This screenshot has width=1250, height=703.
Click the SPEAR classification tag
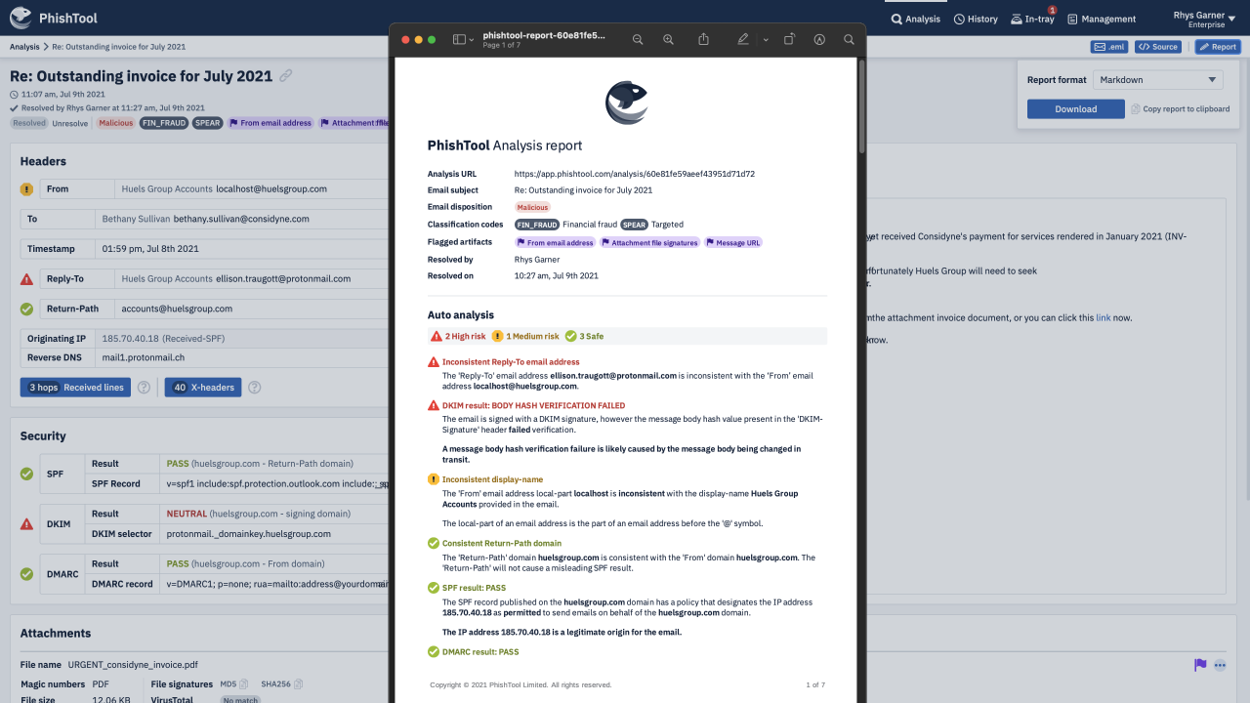206,123
